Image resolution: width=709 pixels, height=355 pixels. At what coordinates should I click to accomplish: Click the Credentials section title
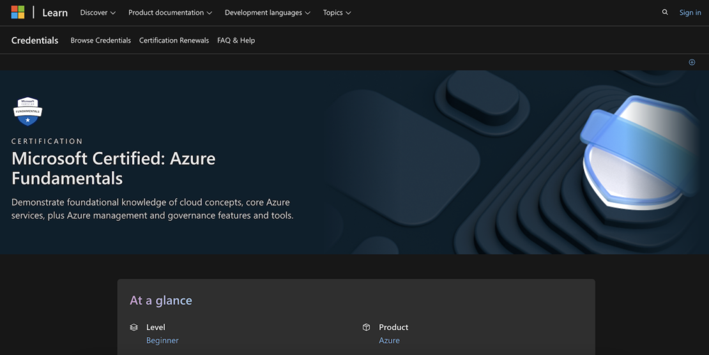click(x=34, y=40)
